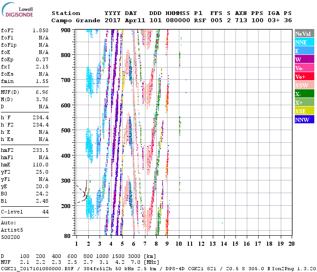The width and height of the screenshot is (317, 272).
Task: Choose the dark green X- legend swatch
Action: [x=304, y=94]
